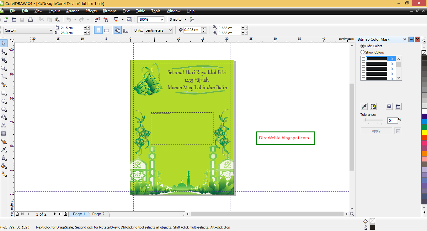Click the Apply button in Bitmap Color Mask
Image resolution: width=427 pixels, height=231 pixels.
(x=376, y=131)
